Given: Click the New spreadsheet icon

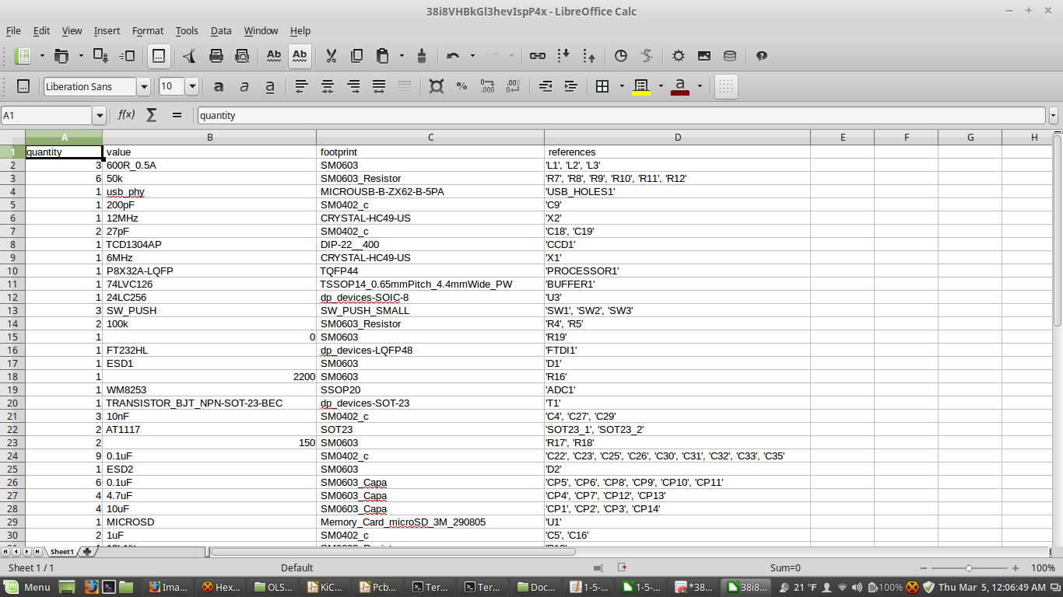Looking at the screenshot, I should point(23,56).
